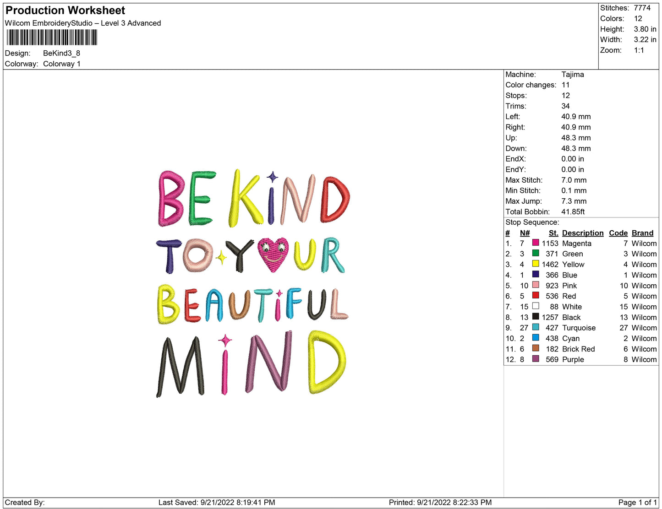Select the Brick Red color swatch
Screen dimensions: 662x509
pyautogui.click(x=536, y=348)
